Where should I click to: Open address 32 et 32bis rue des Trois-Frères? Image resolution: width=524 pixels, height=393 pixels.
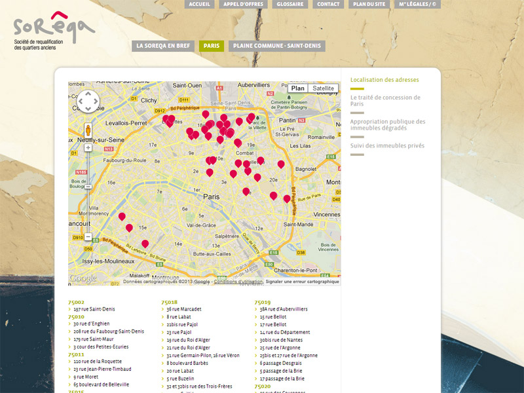pyautogui.click(x=199, y=386)
